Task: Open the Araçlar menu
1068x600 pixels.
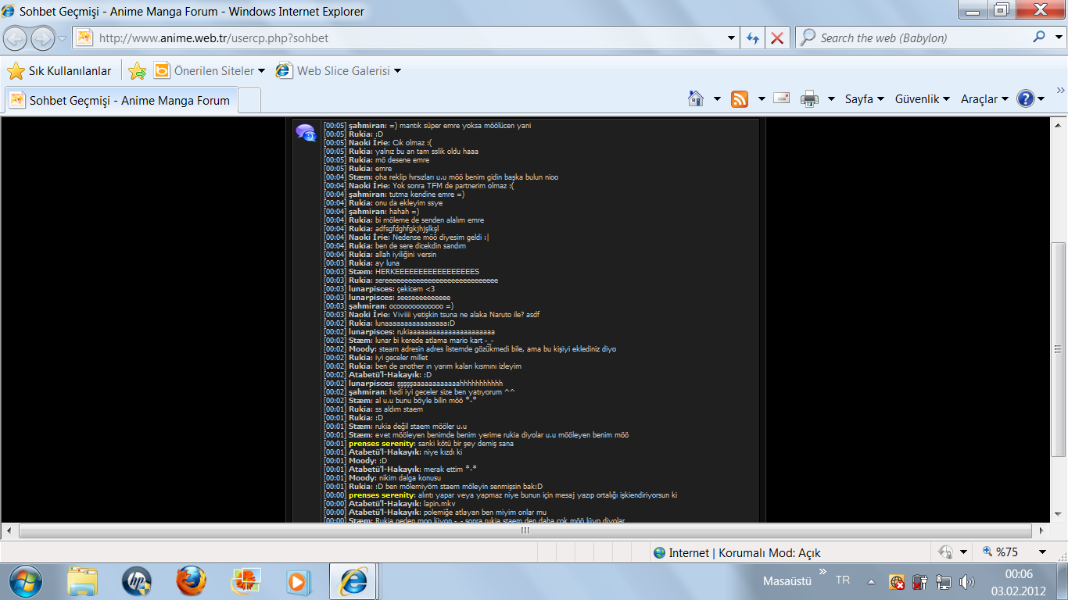Action: 984,99
